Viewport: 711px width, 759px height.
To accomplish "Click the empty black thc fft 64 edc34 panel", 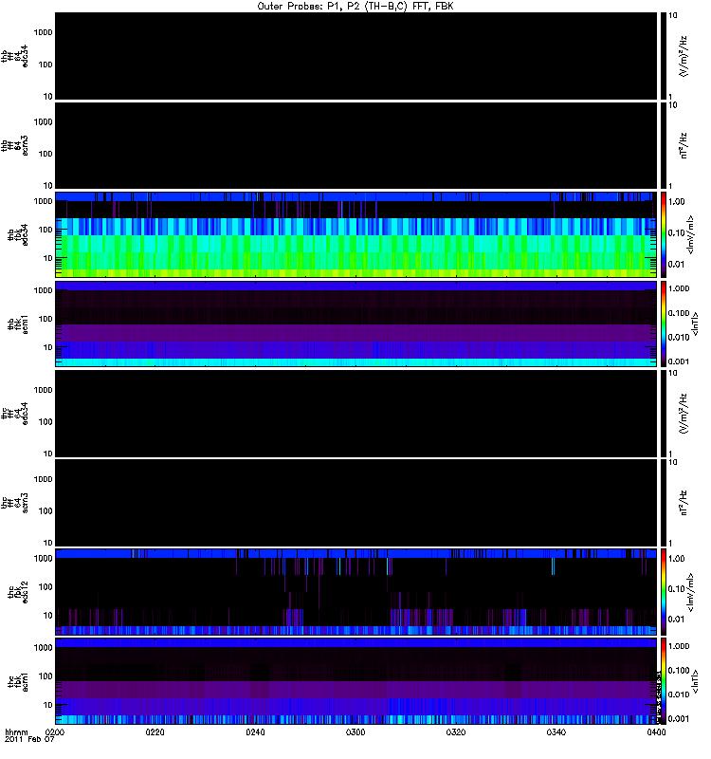I will [x=355, y=414].
